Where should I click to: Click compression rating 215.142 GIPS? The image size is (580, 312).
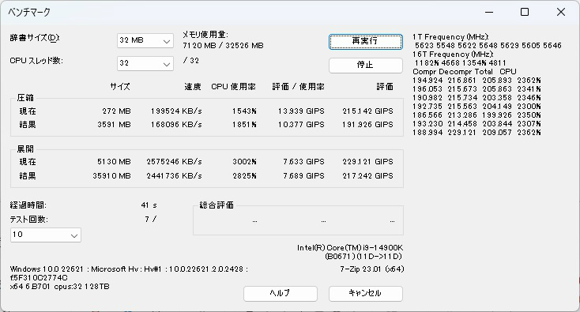(367, 111)
